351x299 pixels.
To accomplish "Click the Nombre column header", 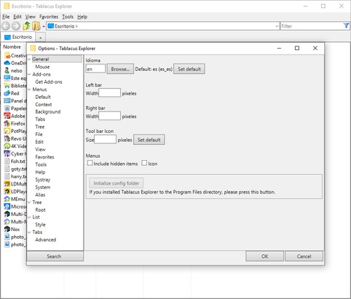I will [12, 47].
